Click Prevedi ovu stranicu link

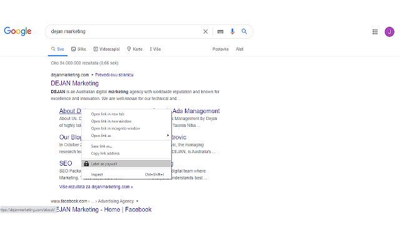coord(114,75)
